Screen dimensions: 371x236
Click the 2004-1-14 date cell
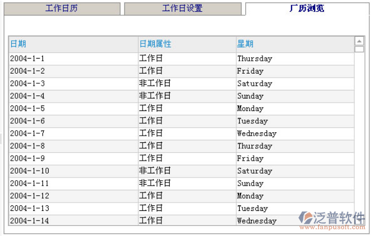pos(29,221)
